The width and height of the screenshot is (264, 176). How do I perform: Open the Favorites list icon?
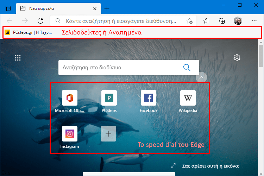pos(206,21)
